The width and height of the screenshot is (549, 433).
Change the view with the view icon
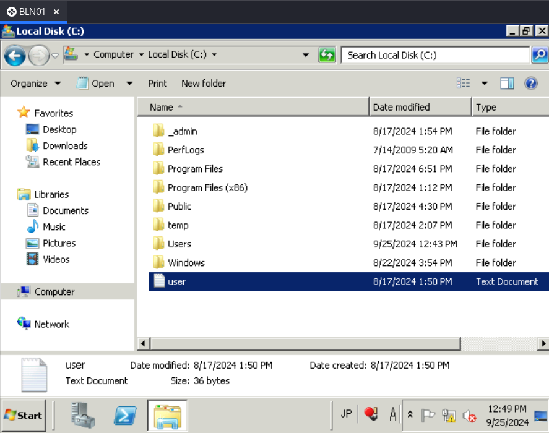pos(463,84)
